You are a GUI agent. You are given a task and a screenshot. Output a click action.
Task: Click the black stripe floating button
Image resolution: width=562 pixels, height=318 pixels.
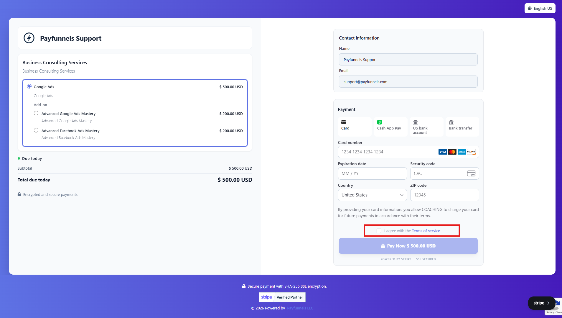[x=541, y=303]
